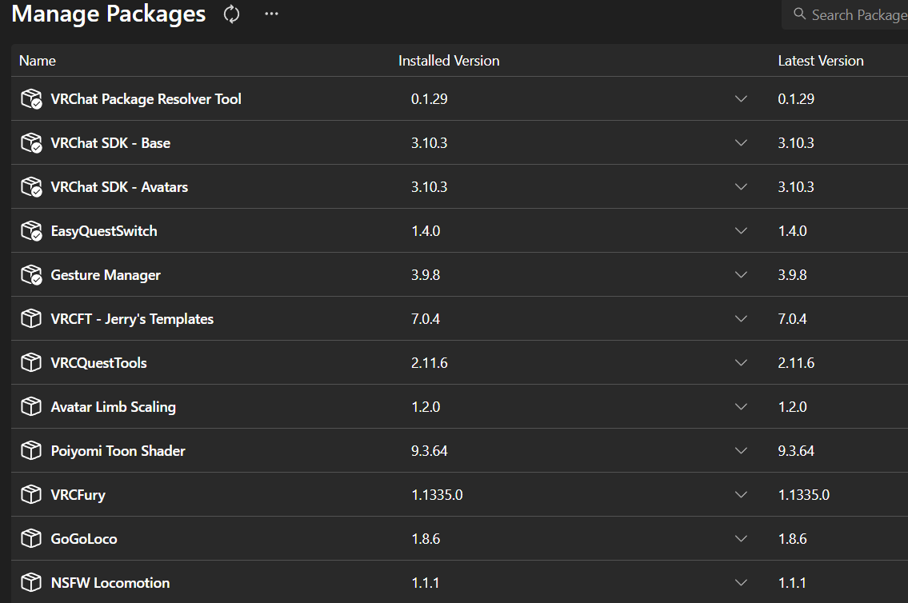Open version dropdown for GoGoLoco
908x603 pixels.
(741, 539)
